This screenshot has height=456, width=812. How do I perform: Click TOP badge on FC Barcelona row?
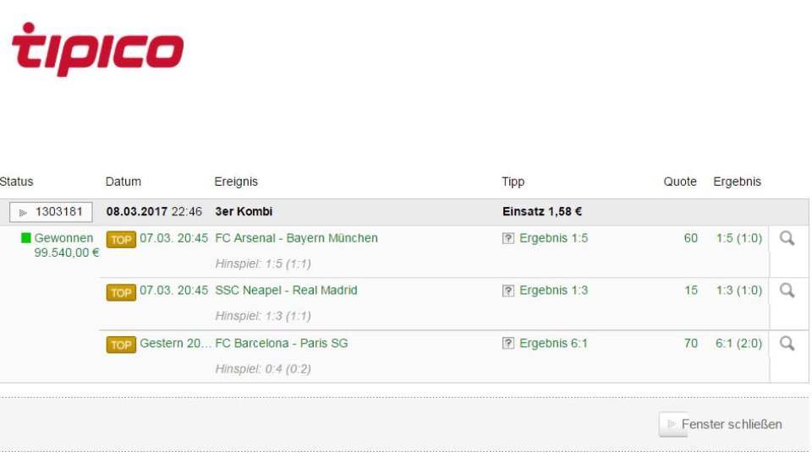point(121,345)
